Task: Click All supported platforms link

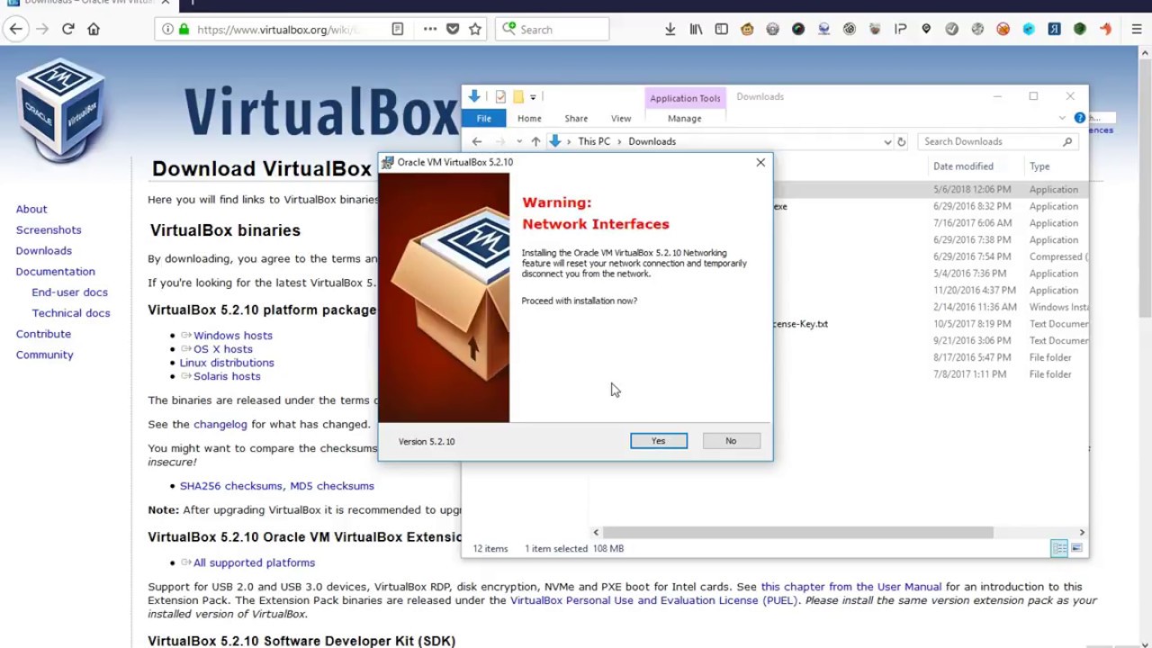Action: [254, 562]
